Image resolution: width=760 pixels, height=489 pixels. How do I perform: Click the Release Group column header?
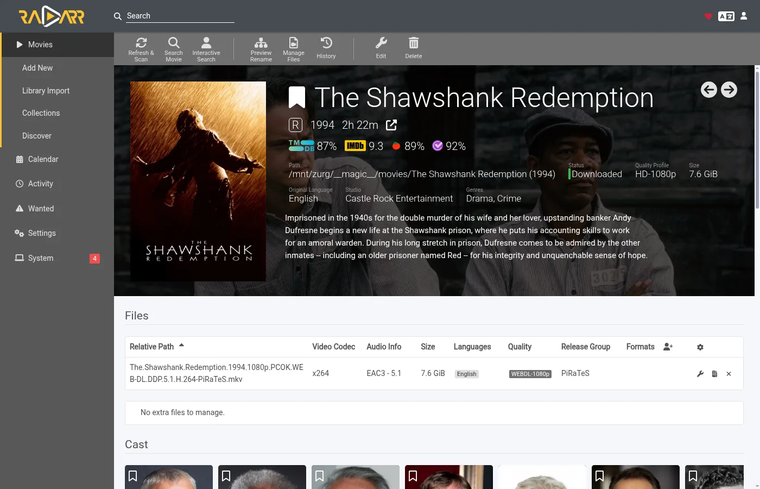click(x=586, y=347)
